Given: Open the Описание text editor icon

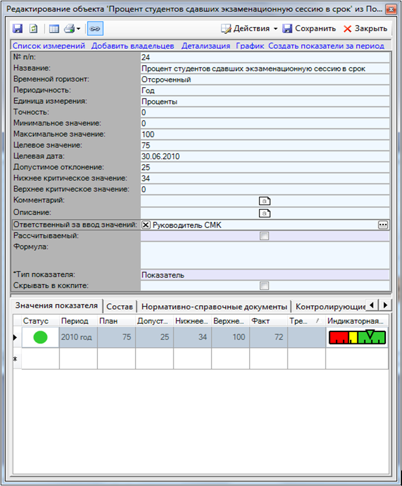Looking at the screenshot, I should pyautogui.click(x=265, y=213).
